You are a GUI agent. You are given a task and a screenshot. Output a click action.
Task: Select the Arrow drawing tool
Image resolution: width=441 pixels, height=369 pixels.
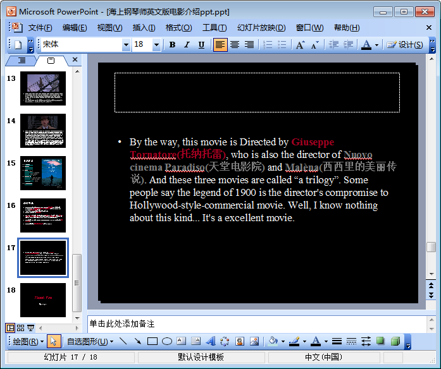tap(138, 341)
